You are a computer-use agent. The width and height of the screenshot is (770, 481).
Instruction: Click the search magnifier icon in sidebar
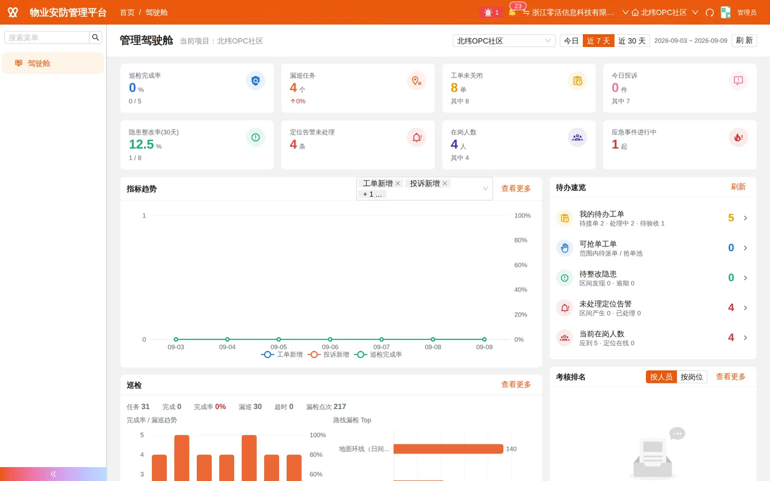pos(96,37)
